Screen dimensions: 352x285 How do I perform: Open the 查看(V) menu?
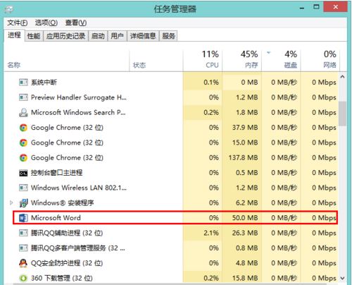(x=76, y=23)
